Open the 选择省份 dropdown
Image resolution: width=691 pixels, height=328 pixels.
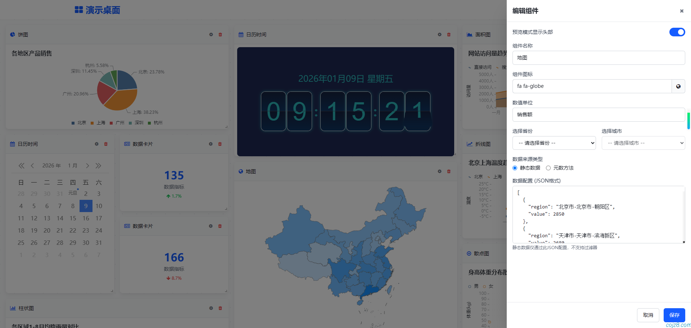tap(554, 143)
